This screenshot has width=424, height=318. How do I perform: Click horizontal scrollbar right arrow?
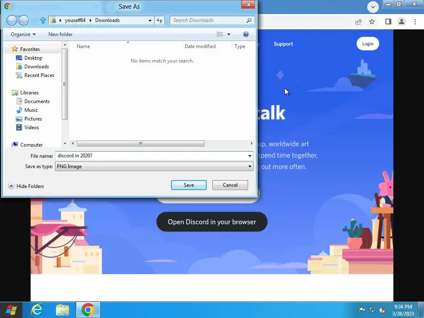pyautogui.click(x=252, y=143)
